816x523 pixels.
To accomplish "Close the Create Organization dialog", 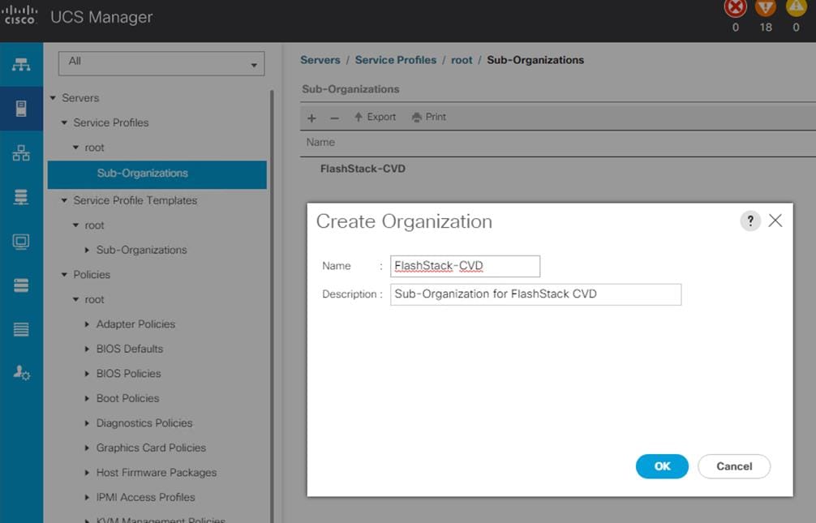I will pyautogui.click(x=775, y=221).
